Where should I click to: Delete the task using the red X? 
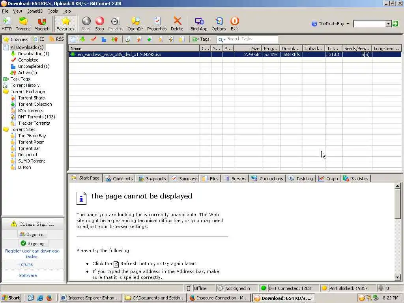(177, 24)
